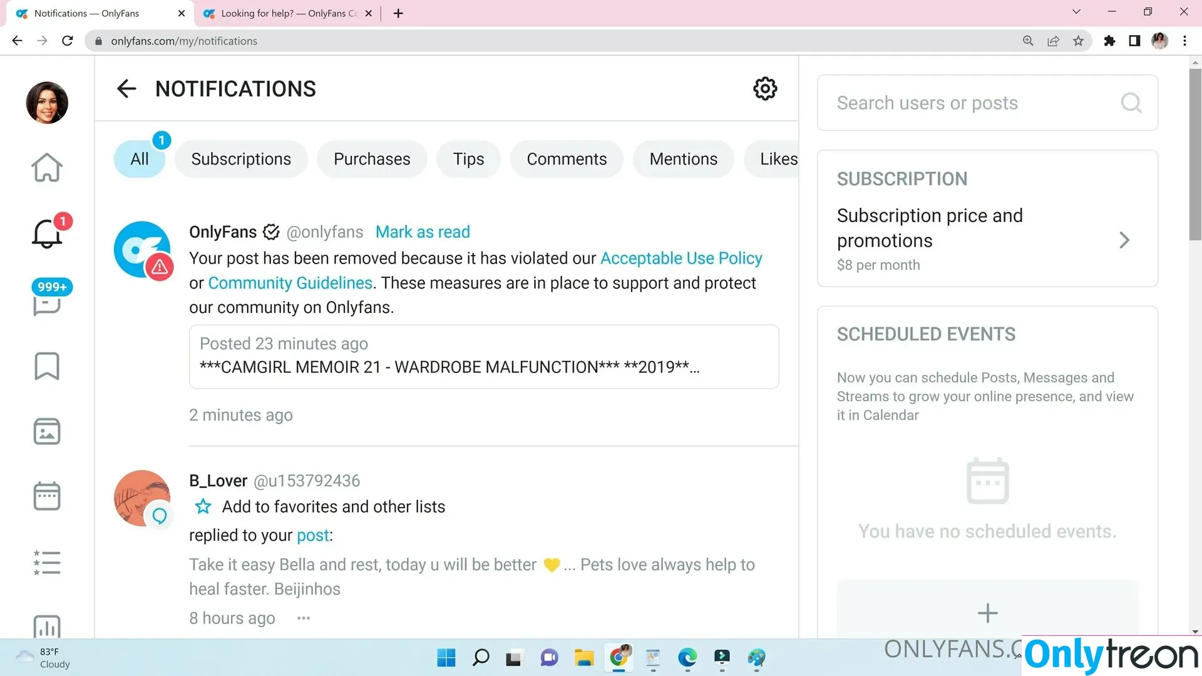The height and width of the screenshot is (676, 1202).
Task: Open the Home icon in sidebar
Action: pyautogui.click(x=47, y=168)
